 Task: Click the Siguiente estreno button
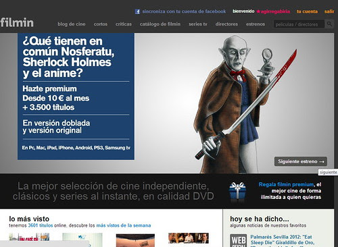[x=301, y=161]
